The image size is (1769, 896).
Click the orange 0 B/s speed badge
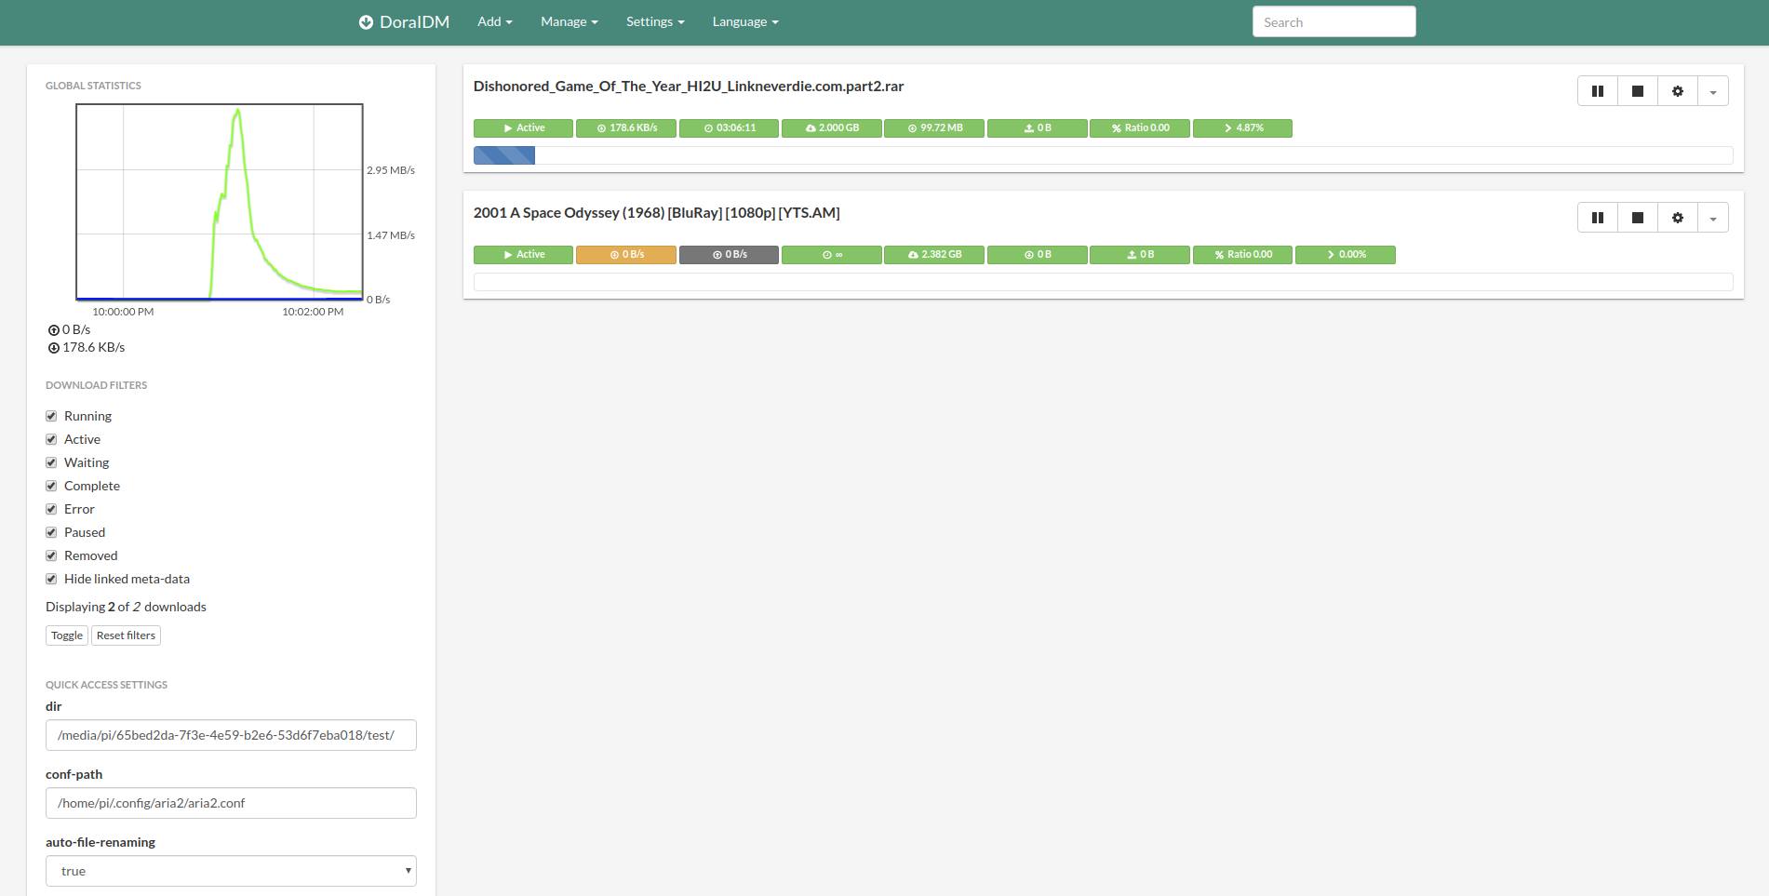point(626,255)
